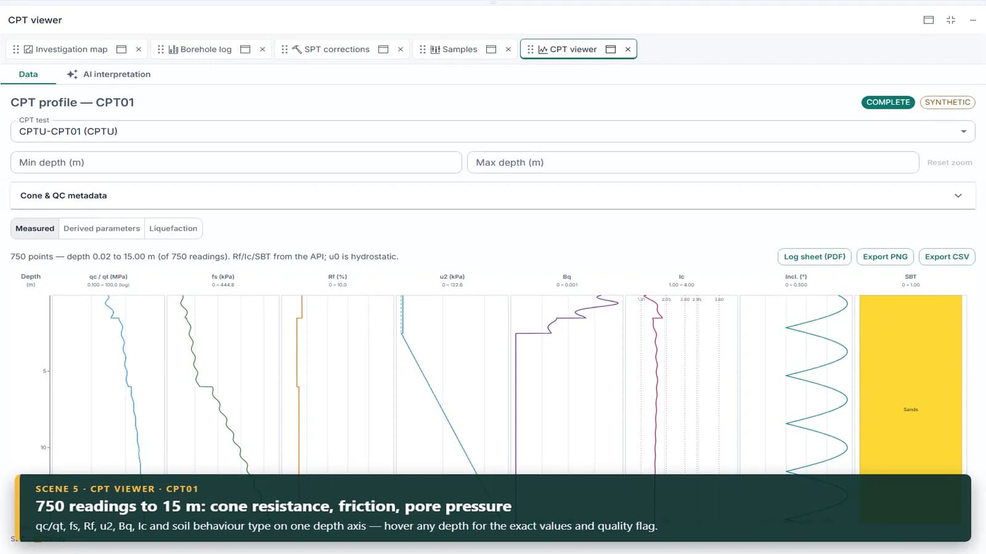This screenshot has width=986, height=554.
Task: Click the drag handle of Borehole log tab
Action: 161,49
